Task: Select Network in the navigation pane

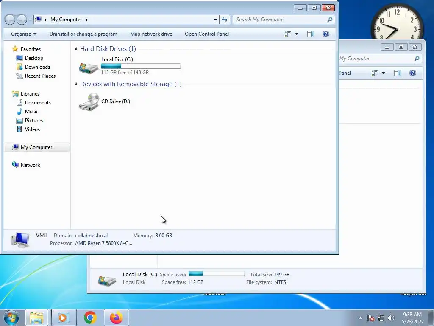Action: pos(30,165)
